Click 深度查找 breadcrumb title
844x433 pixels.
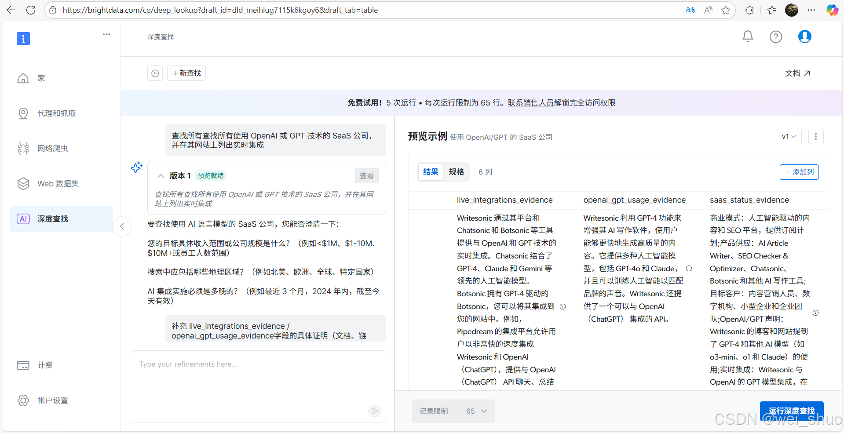point(161,37)
